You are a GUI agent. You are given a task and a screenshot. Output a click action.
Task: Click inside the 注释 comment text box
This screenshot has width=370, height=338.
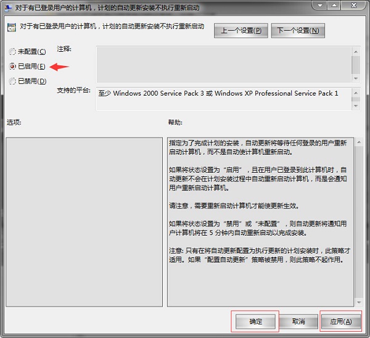click(x=223, y=64)
